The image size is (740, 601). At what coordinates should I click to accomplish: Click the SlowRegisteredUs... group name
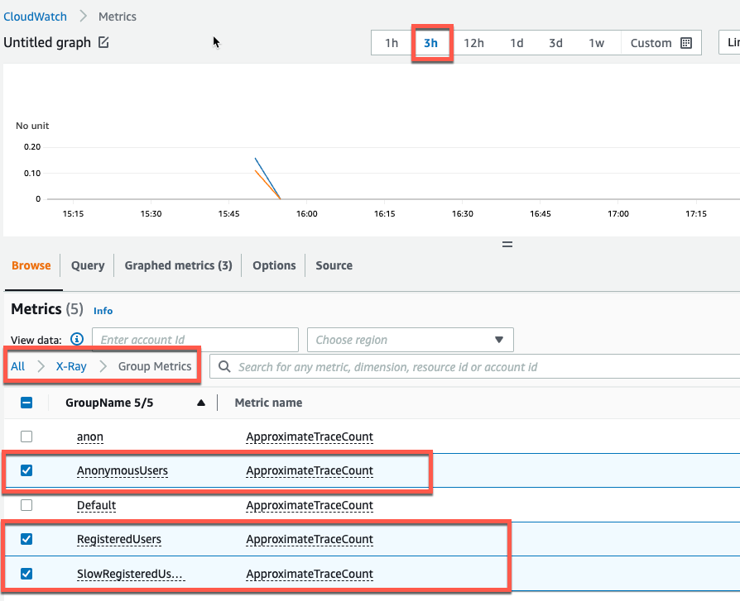(130, 574)
